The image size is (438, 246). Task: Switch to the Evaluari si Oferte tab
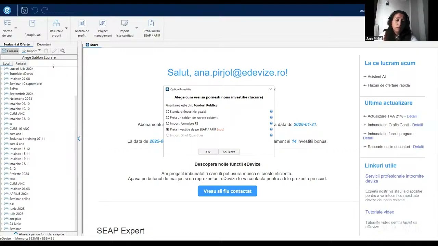(16, 44)
